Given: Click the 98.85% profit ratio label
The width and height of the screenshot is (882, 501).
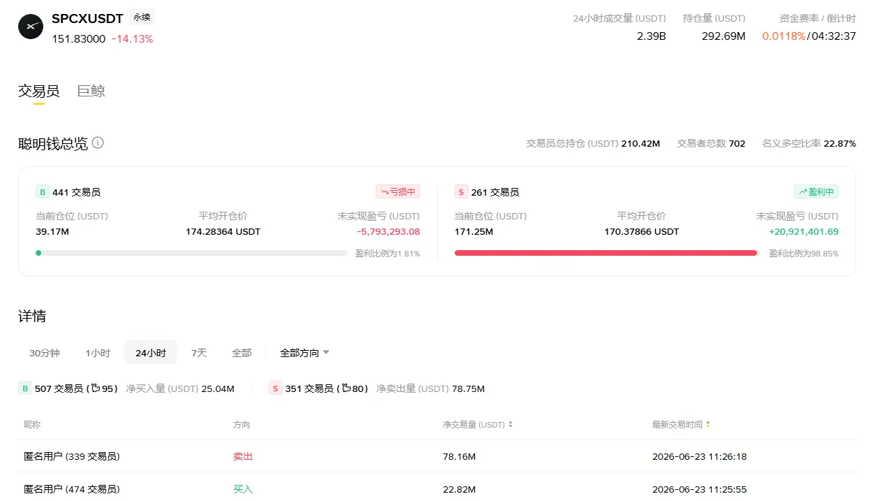Looking at the screenshot, I should point(804,254).
